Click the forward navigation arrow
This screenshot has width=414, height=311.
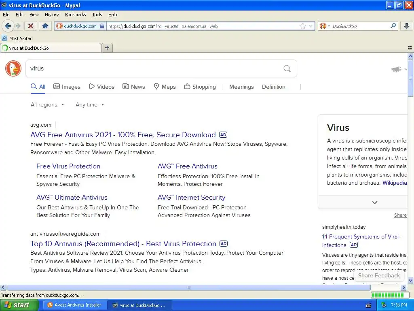(x=18, y=26)
